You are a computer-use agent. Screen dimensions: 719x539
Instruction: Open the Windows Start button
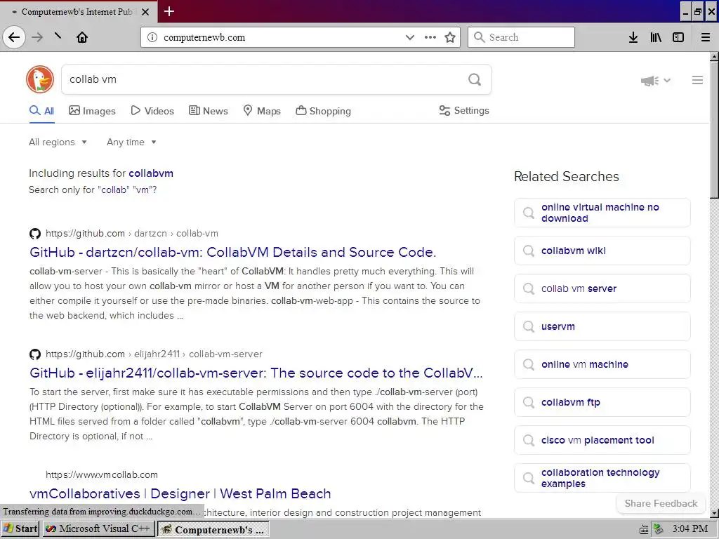(20, 529)
